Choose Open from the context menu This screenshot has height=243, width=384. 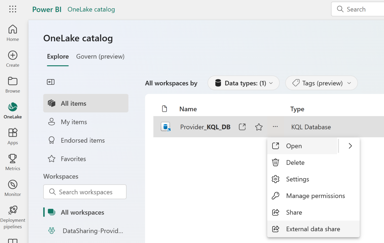[302, 146]
